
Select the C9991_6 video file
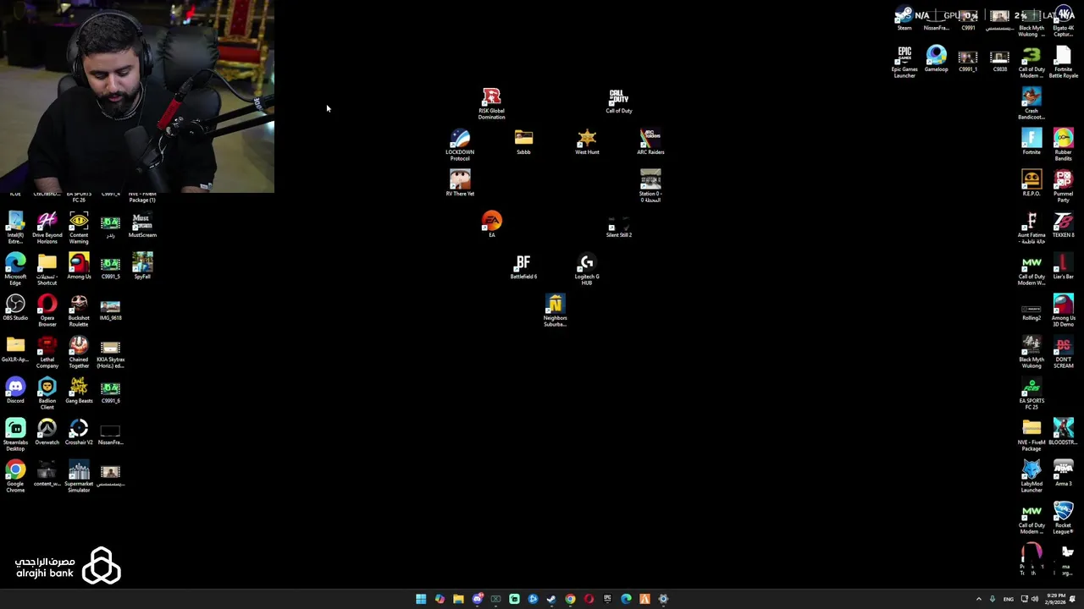(110, 390)
